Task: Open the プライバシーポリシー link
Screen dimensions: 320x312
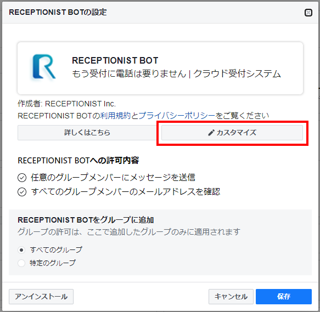Action: [177, 116]
